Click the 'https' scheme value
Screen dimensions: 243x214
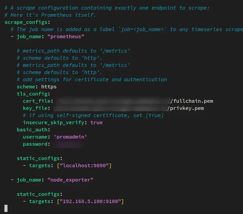click(49, 87)
